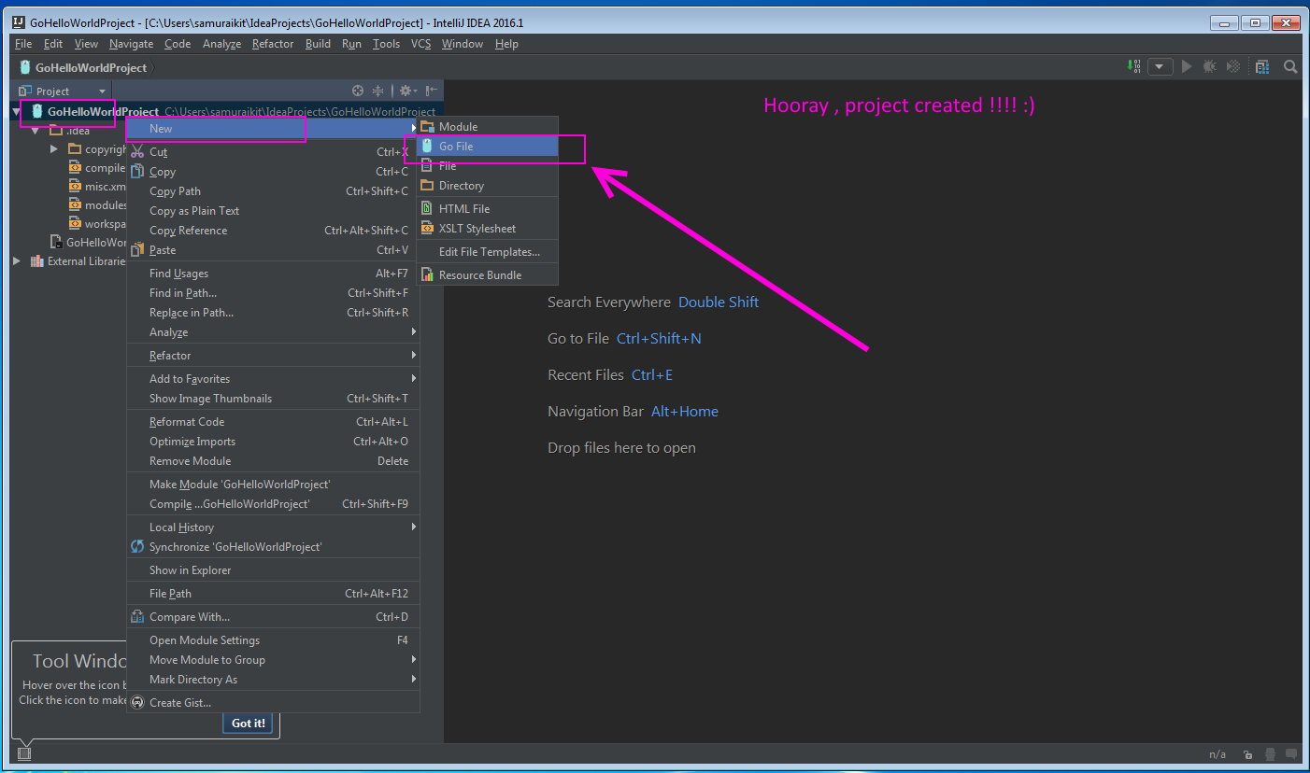This screenshot has width=1310, height=773.
Task: Open the Tools menu in menu bar
Action: point(386,44)
